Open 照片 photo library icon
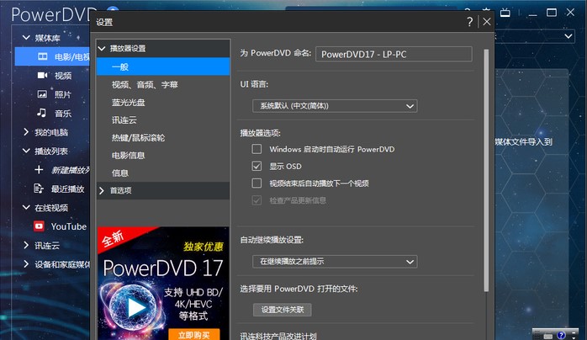This screenshot has width=587, height=340. (x=42, y=94)
